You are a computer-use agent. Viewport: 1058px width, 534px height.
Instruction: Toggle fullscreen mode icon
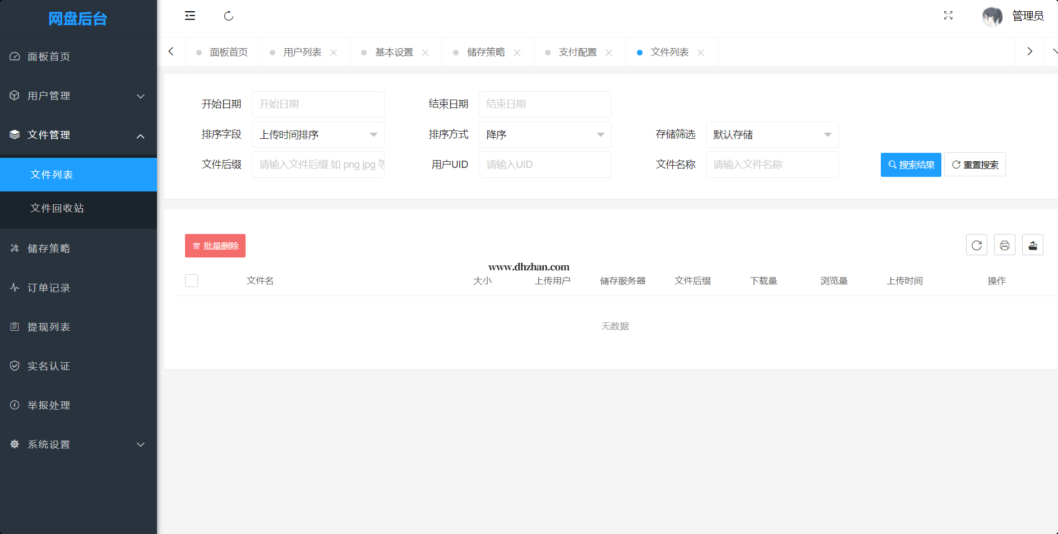tap(948, 16)
